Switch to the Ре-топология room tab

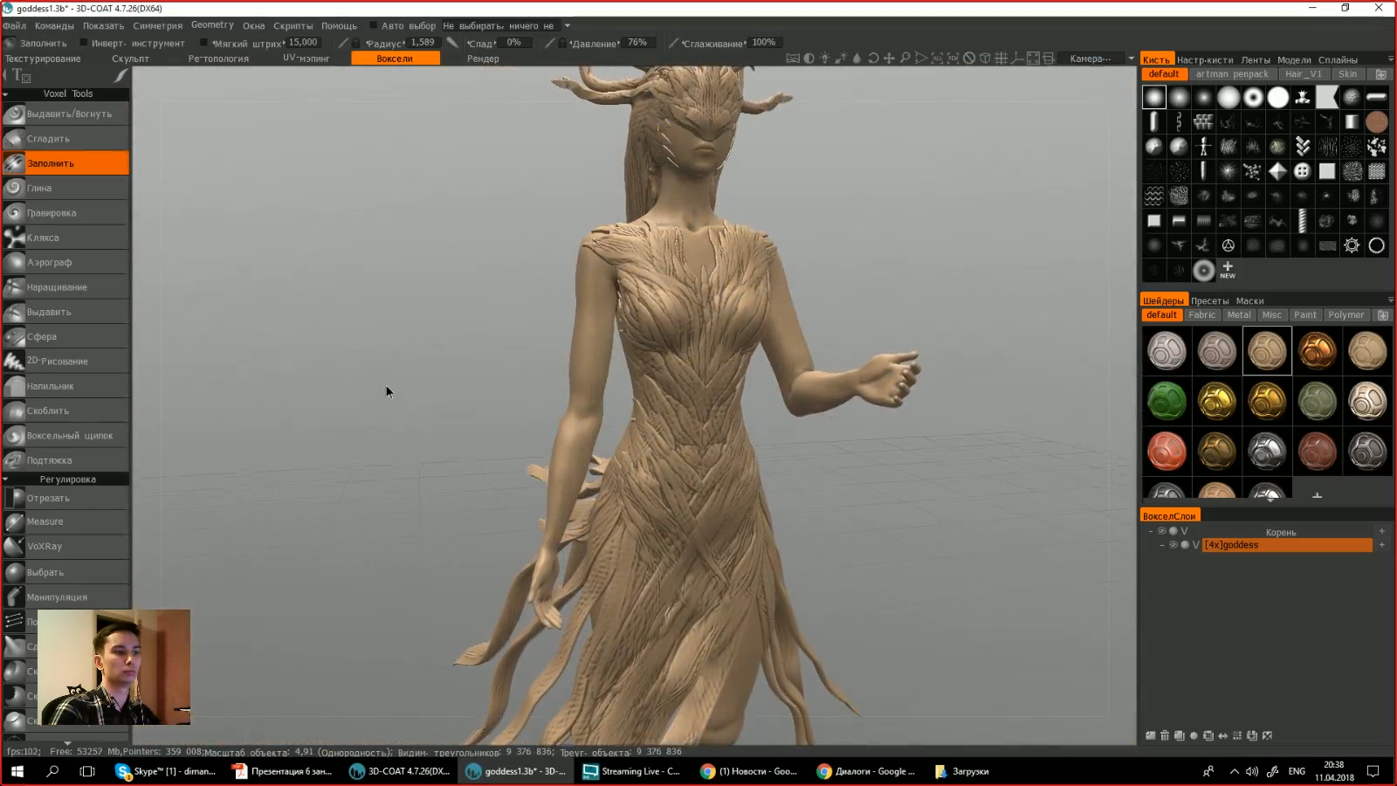tap(218, 59)
